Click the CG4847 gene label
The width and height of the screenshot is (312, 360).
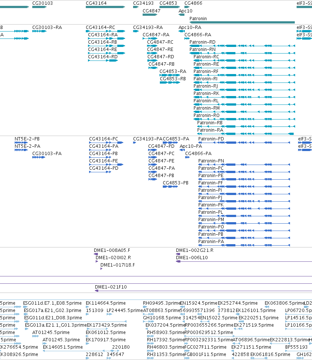pyautogui.click(x=151, y=11)
